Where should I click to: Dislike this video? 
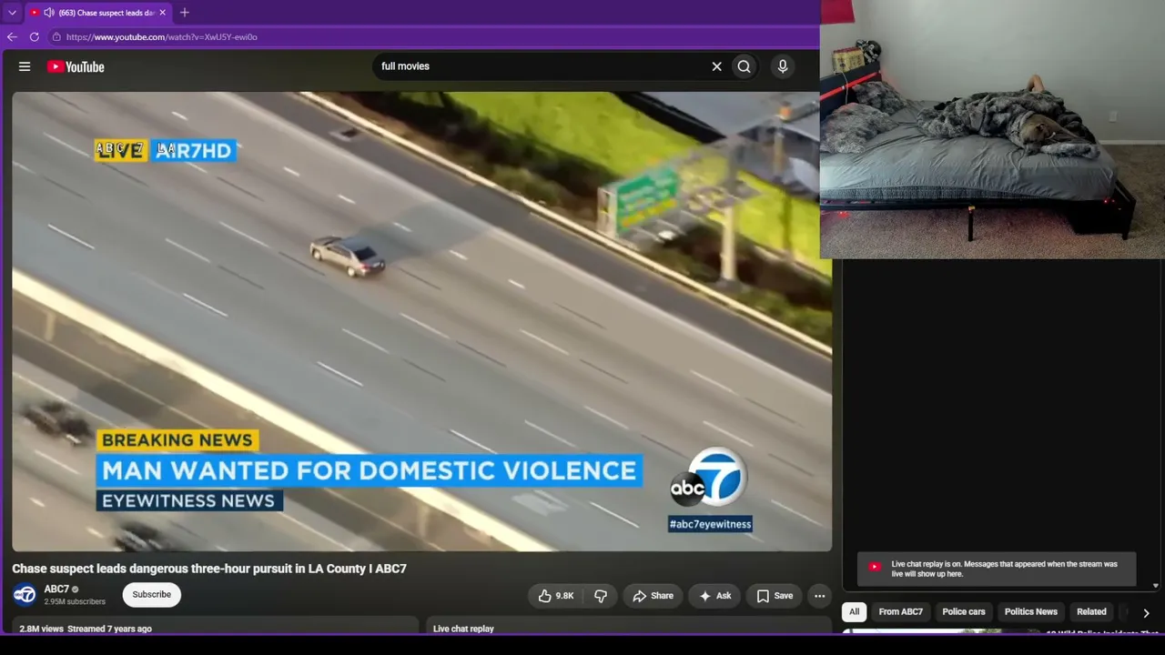pos(601,596)
